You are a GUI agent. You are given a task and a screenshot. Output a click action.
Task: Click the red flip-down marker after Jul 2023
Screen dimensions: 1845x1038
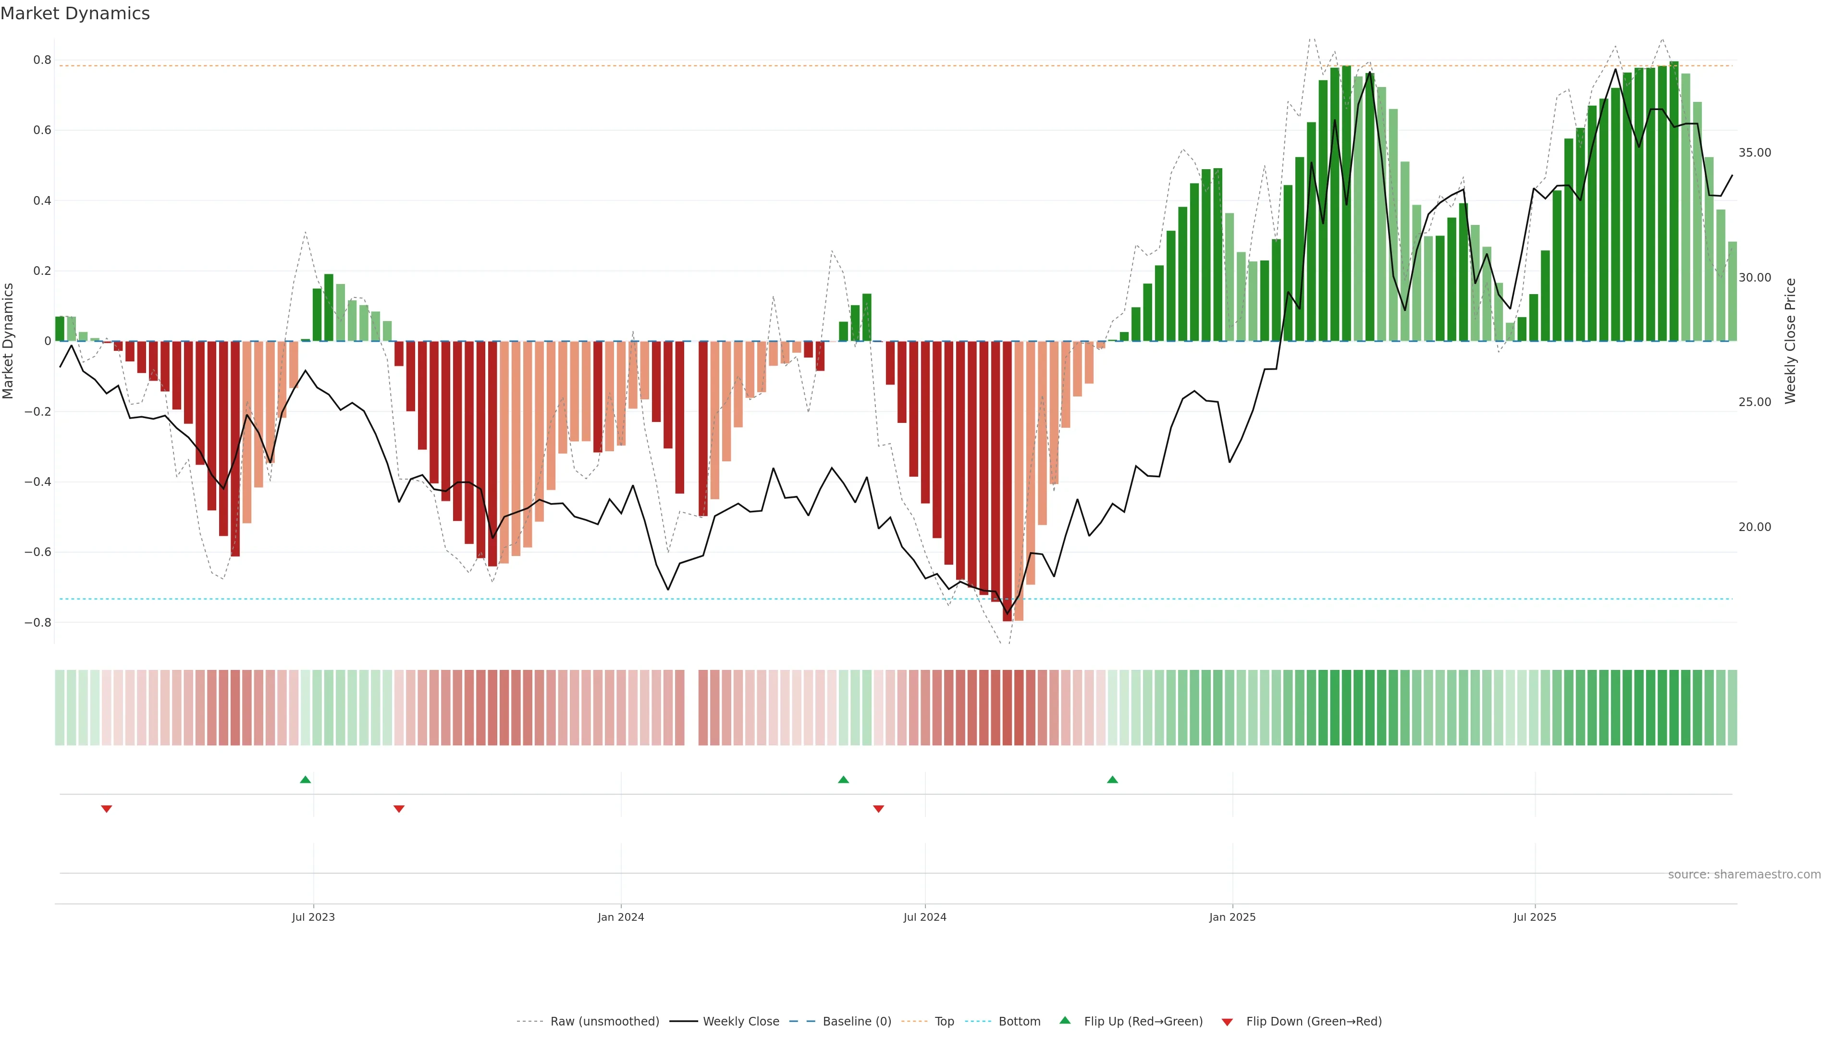399,809
